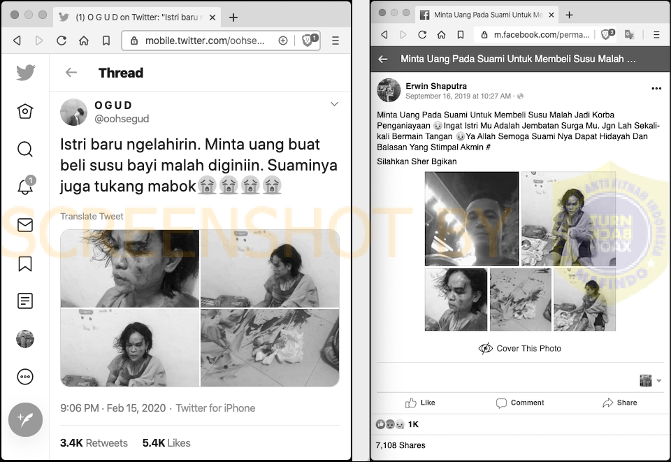Viewport: 671px width, 462px height.
Task: Expand tweet options chevron next to OGUD
Action: tap(334, 104)
